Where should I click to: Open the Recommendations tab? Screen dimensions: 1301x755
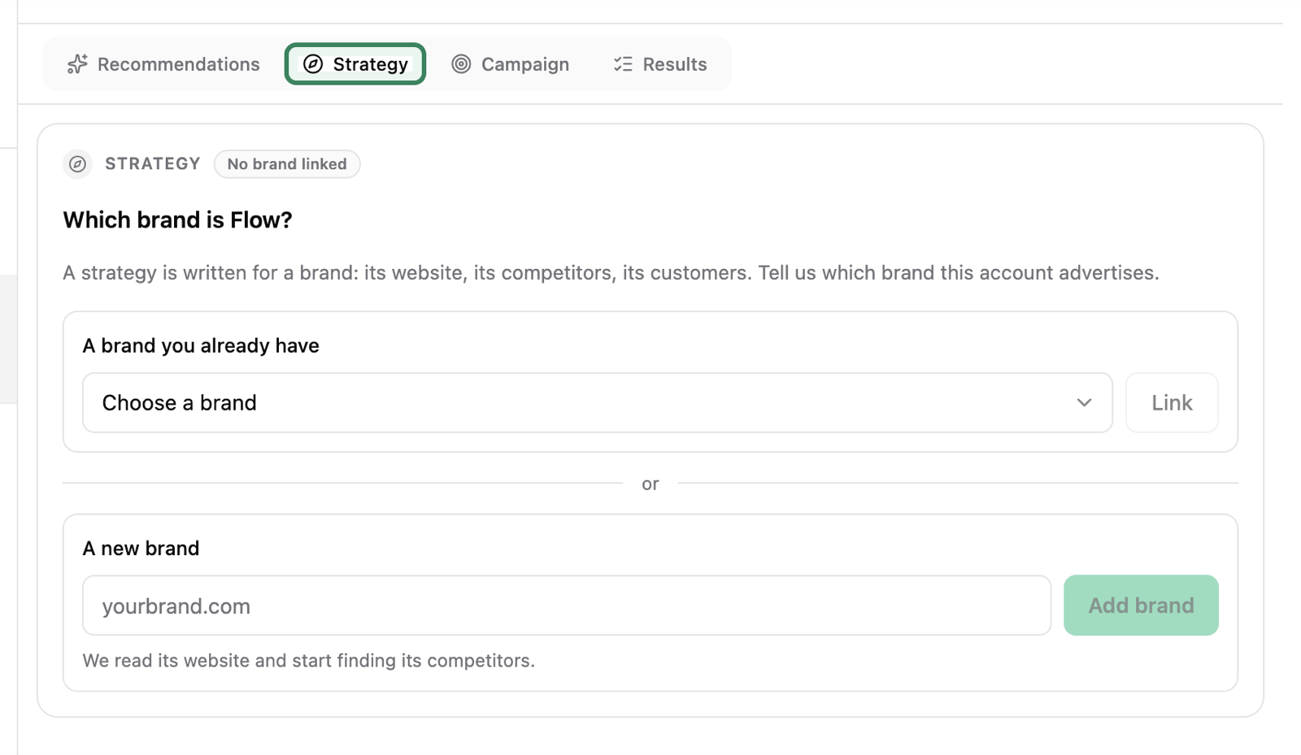163,64
